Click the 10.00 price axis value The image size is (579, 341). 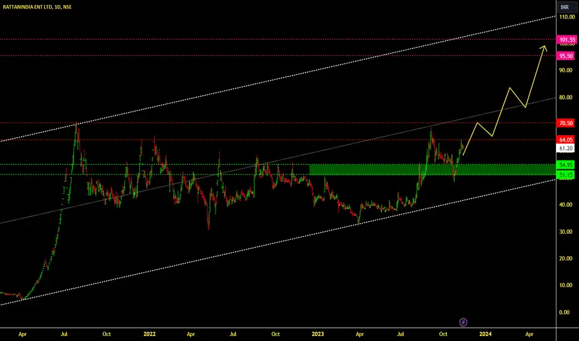tap(566, 285)
